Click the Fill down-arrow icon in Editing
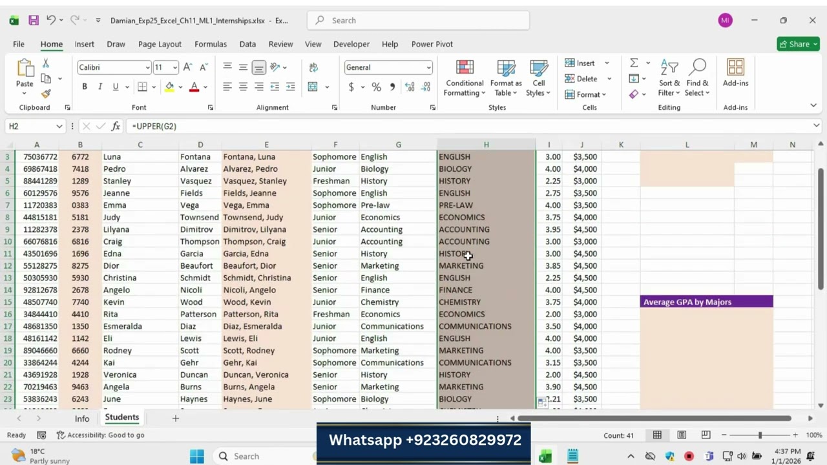This screenshot has height=465, width=827. [x=634, y=78]
